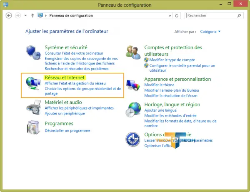Click Choisir les options de groupe résidentiel
This screenshot has height=192, width=250.
83,91
